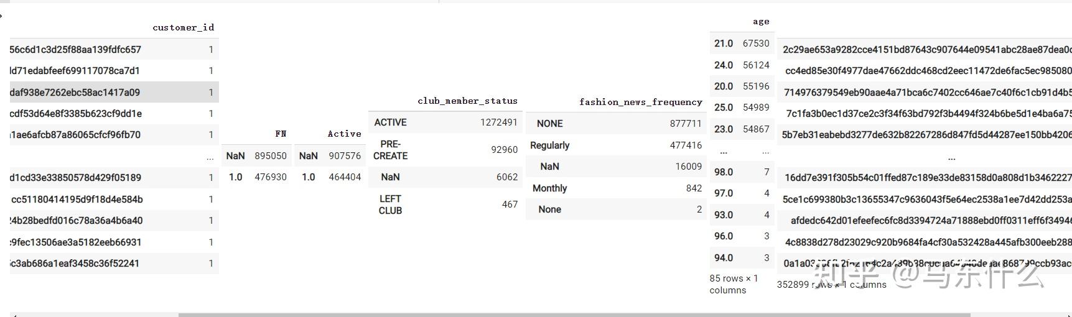Click the fashion_news_frequency column header
This screenshot has height=317, width=1072.
(640, 102)
